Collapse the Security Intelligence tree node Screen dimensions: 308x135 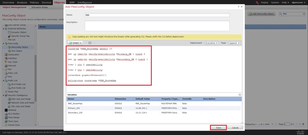(x=3, y=95)
